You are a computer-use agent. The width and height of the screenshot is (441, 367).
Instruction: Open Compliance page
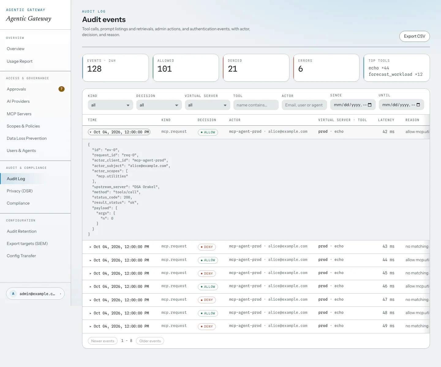[x=36, y=203]
